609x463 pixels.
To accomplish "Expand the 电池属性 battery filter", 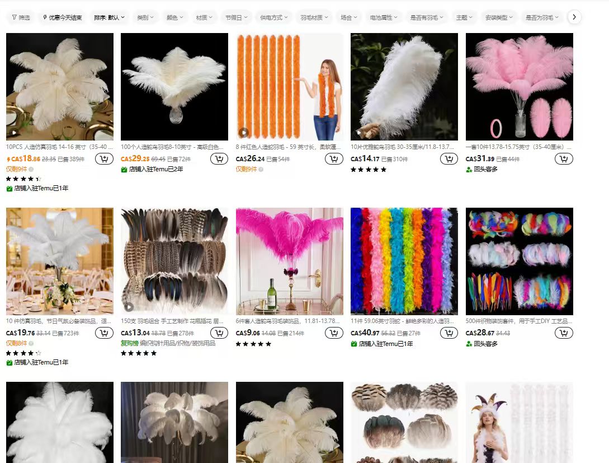I will pyautogui.click(x=383, y=17).
